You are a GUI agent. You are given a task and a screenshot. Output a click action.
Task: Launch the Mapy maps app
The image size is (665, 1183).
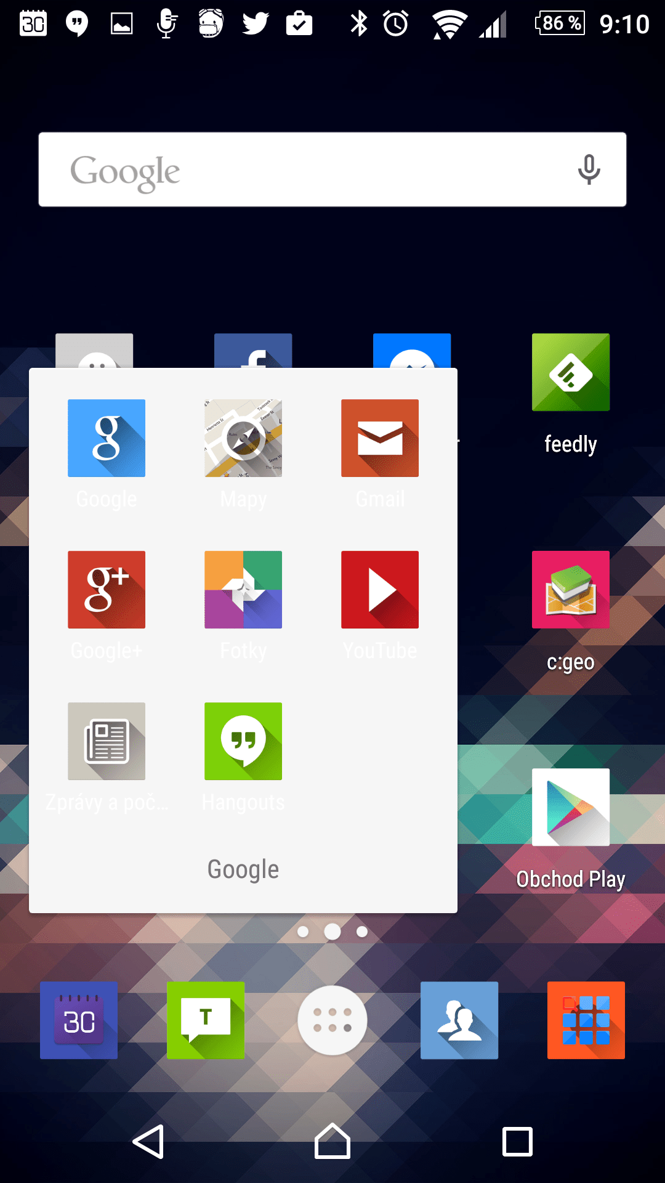(x=243, y=438)
